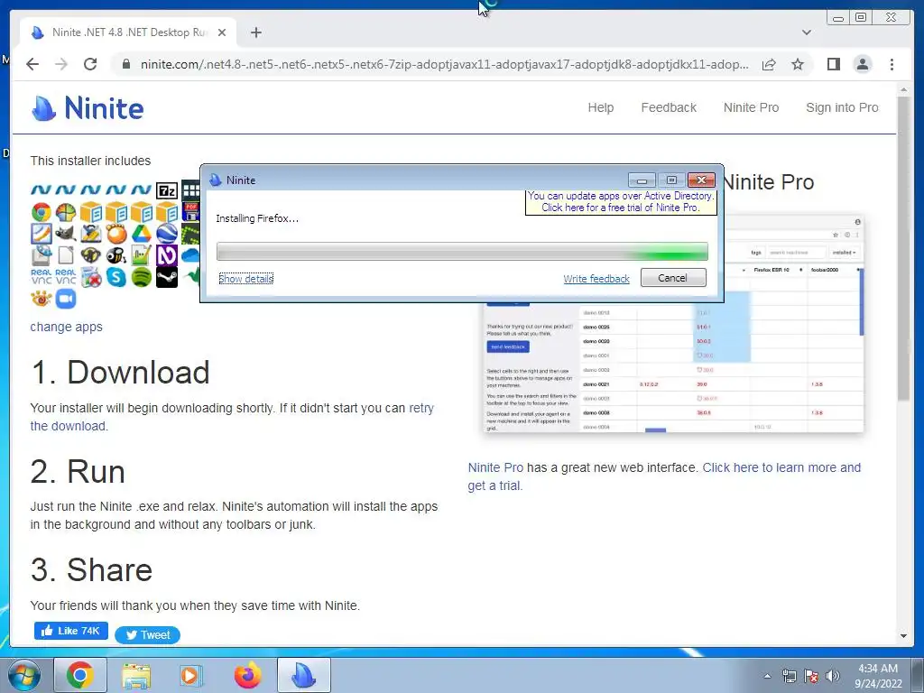The image size is (924, 693).
Task: Click the Revo Uninstaller icon
Action: click(91, 277)
